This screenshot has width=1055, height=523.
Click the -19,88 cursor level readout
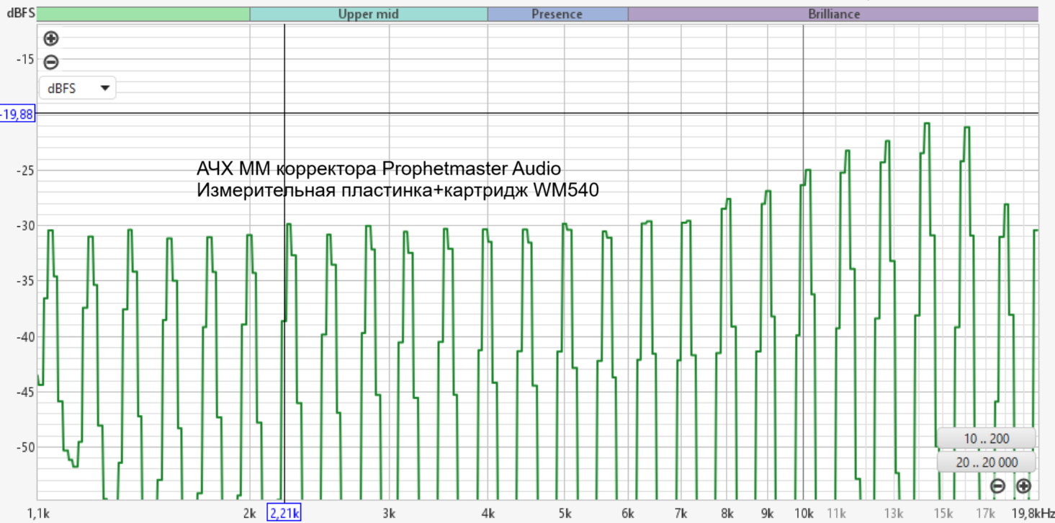17,113
